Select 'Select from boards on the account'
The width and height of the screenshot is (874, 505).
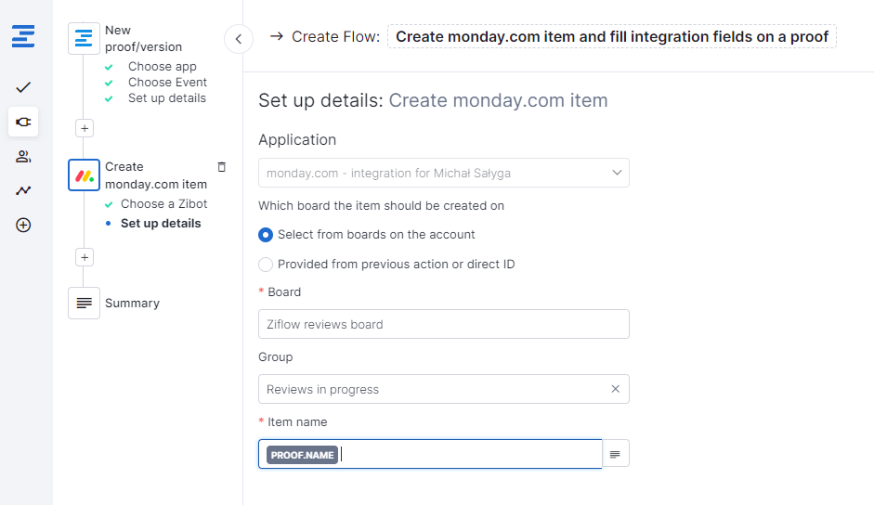(266, 235)
